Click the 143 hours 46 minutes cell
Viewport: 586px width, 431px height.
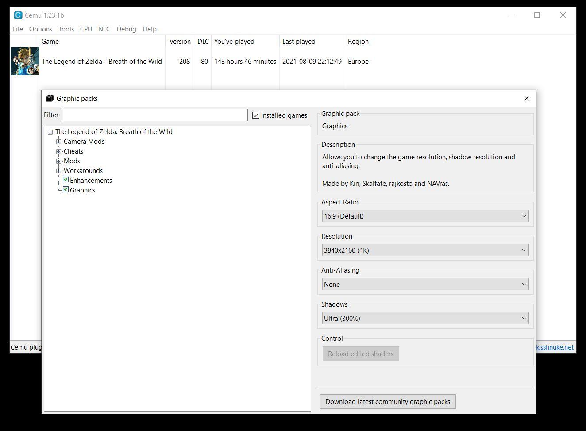click(245, 62)
